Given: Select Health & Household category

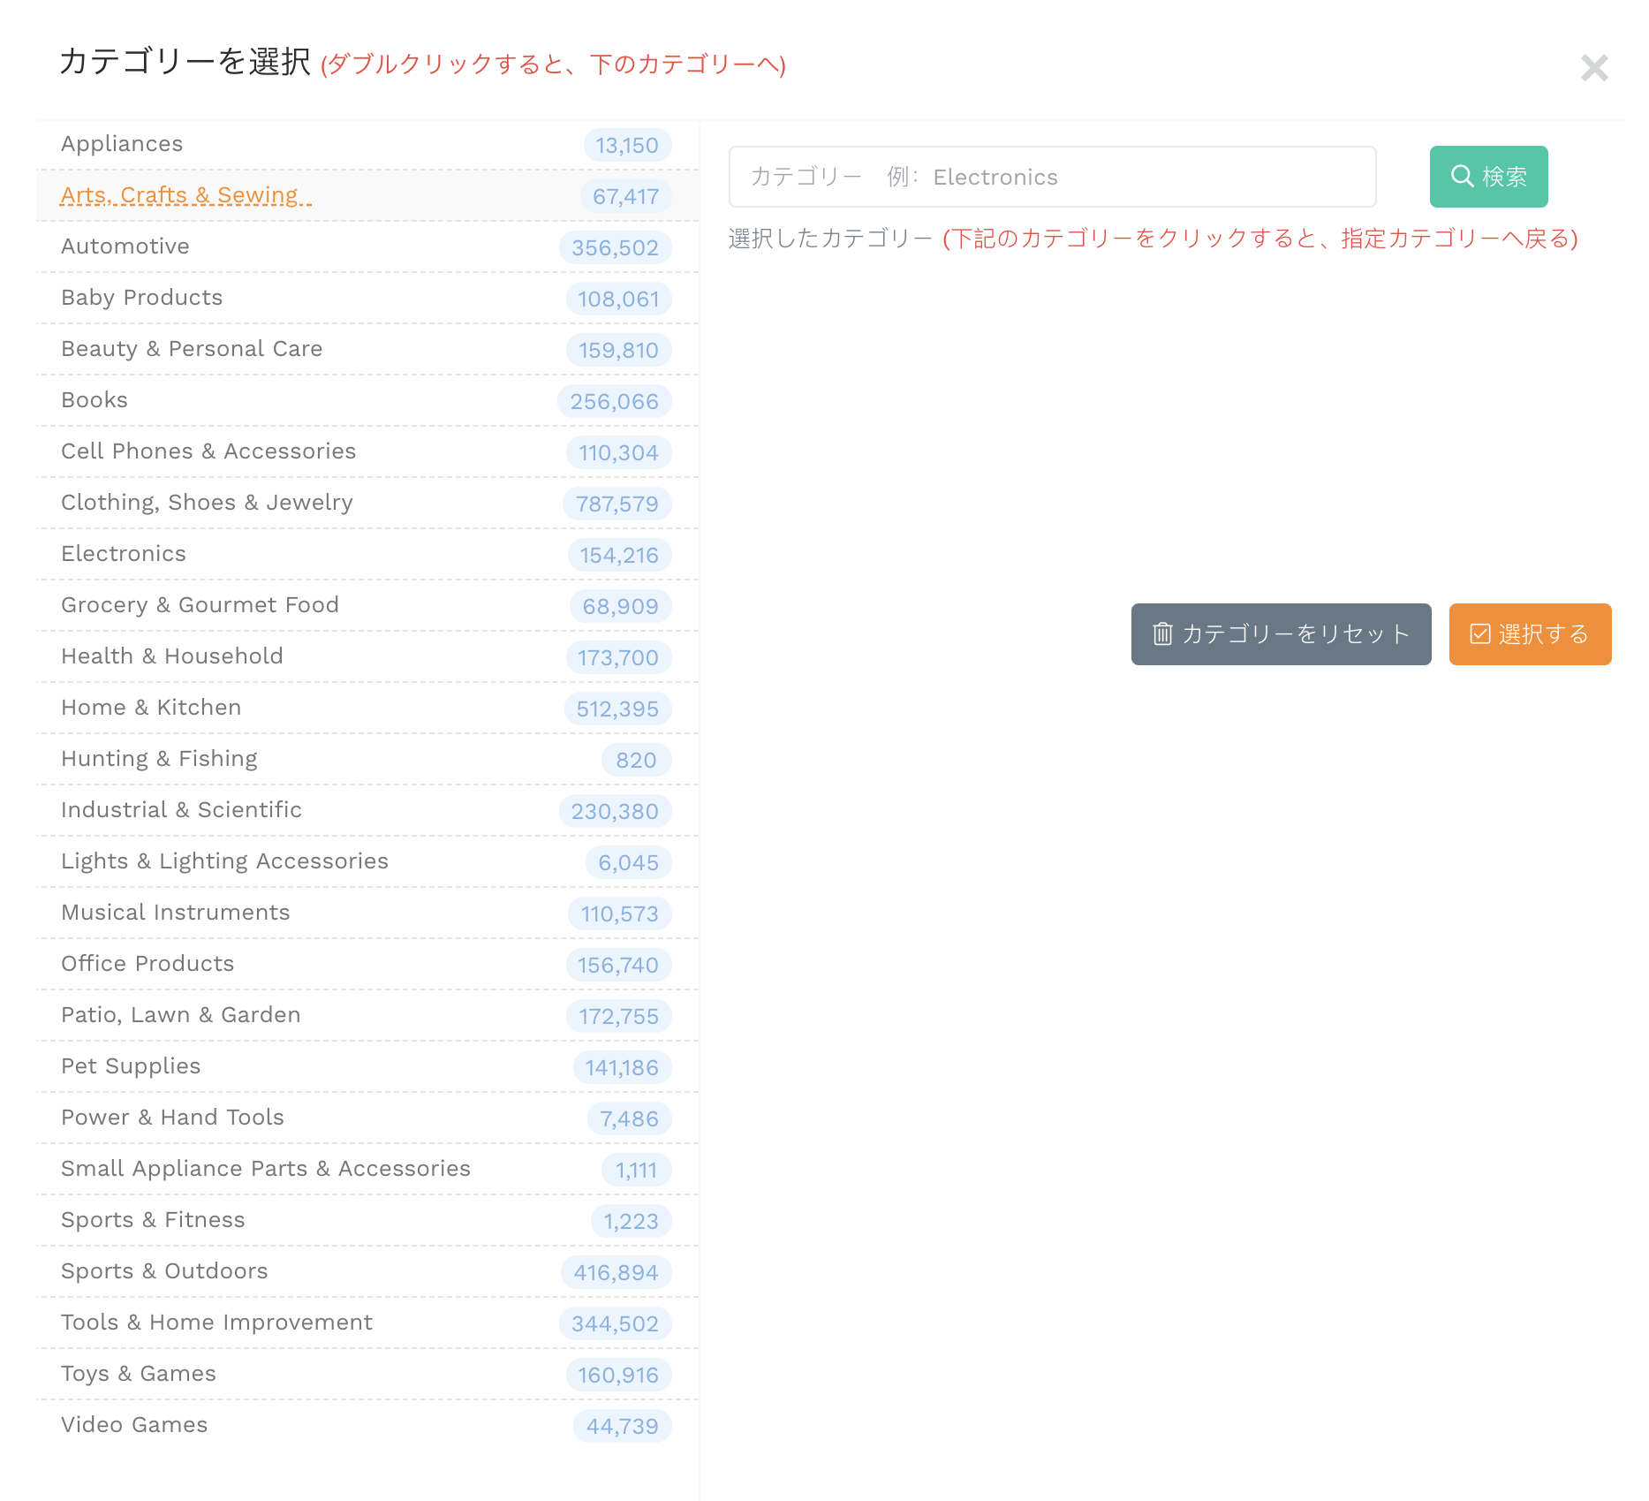Looking at the screenshot, I should [x=367, y=657].
